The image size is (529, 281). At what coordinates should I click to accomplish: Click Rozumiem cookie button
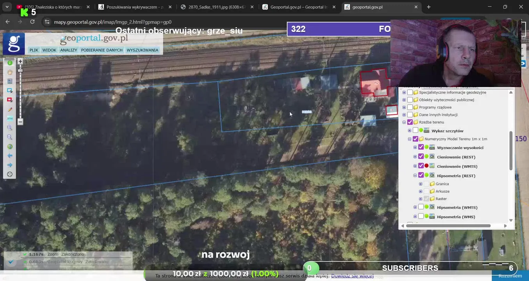point(510,276)
